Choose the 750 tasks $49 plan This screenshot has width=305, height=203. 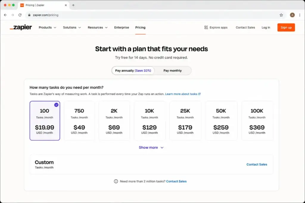point(79,121)
